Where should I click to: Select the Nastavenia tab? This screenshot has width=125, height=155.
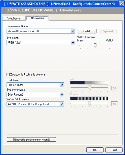[x=37, y=18]
